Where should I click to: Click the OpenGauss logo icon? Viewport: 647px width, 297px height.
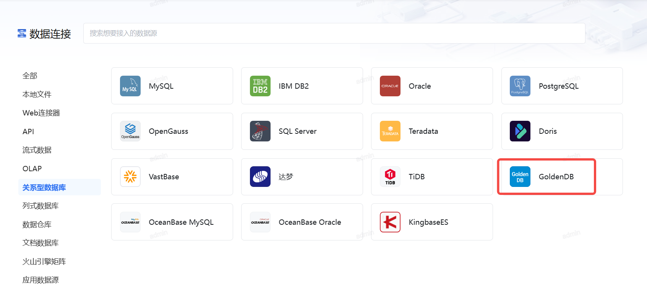pyautogui.click(x=130, y=131)
